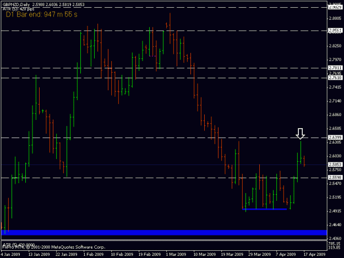Select the dashed horizontal line at 2.6399
Viewport: 344px width, 258px height.
(164, 138)
